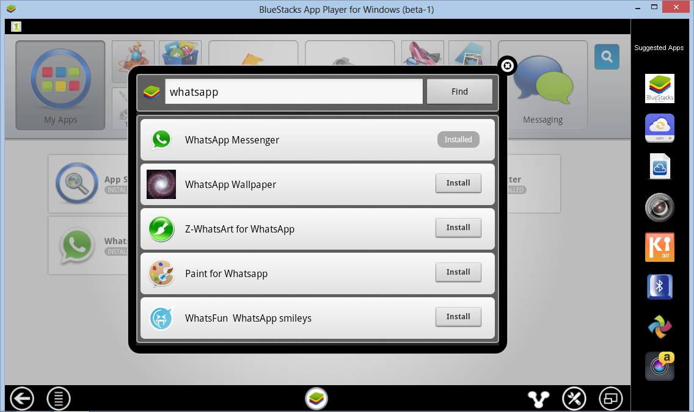Open Bluetooth suggested app icon
This screenshot has height=412, width=694.
point(659,286)
